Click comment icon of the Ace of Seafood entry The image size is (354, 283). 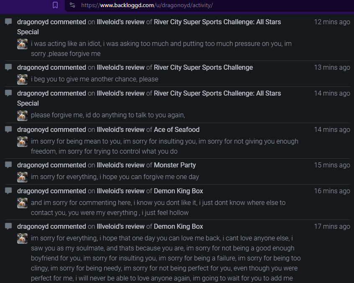coord(9,129)
